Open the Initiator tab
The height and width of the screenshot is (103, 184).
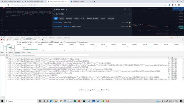click(x=23, y=52)
